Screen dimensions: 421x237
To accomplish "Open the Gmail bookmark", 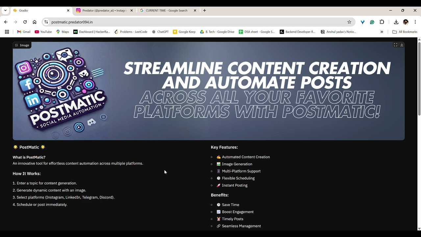I will pos(24,32).
